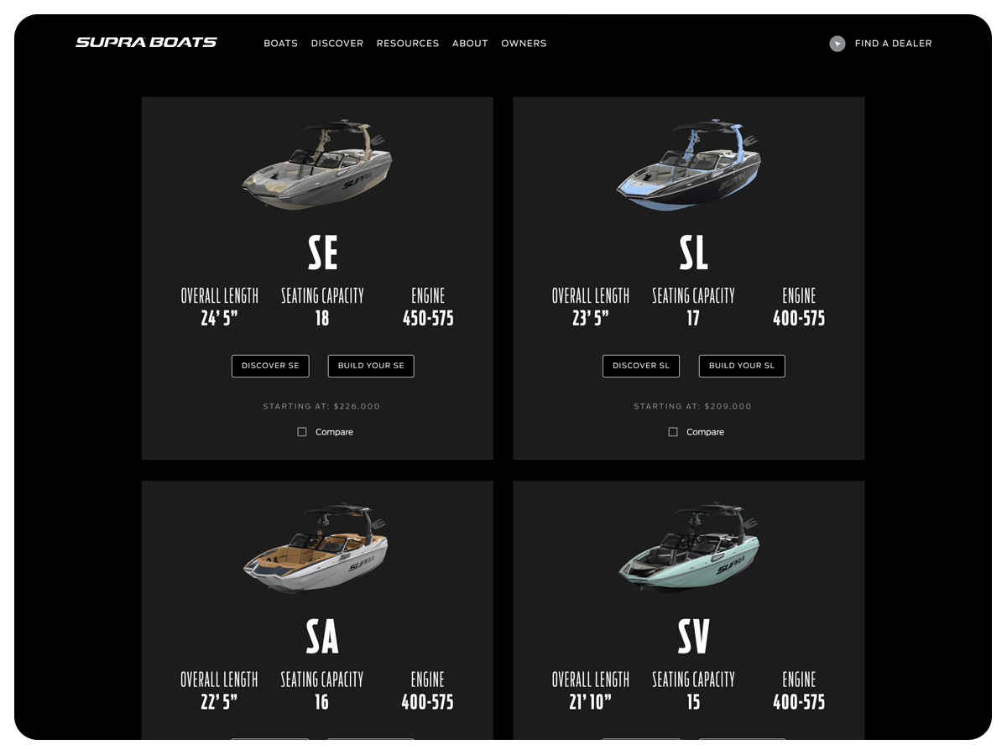Screen dimensions: 1007x755
Task: Select the SL boat image
Action: (x=688, y=164)
